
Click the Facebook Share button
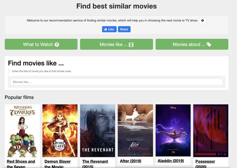124,29
